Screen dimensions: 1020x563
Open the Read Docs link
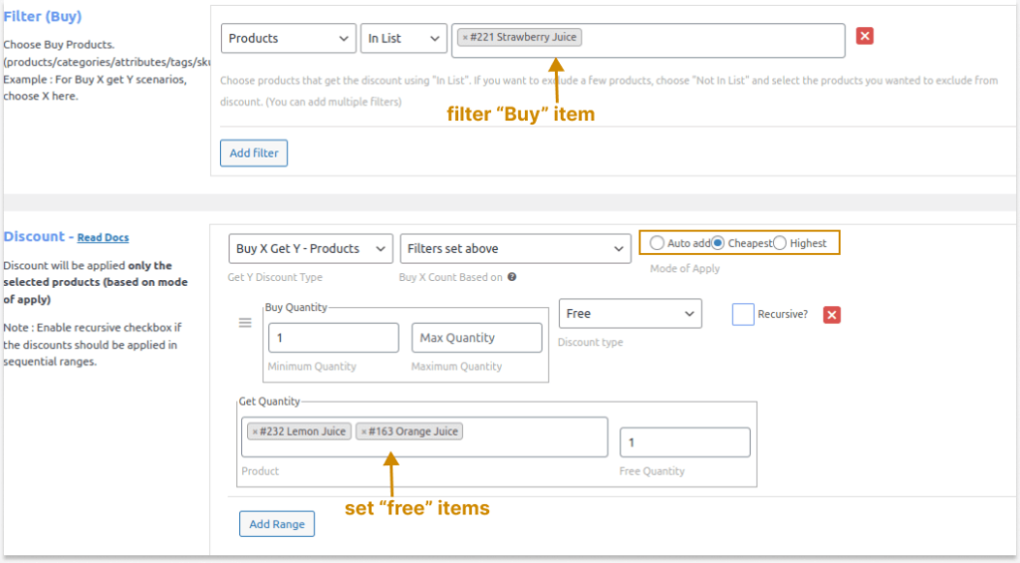click(x=103, y=237)
